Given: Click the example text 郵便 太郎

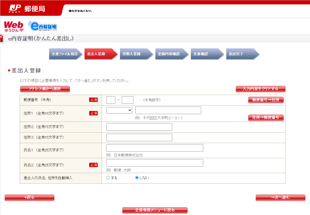Looking at the screenshot, I should pyautogui.click(x=122, y=170).
